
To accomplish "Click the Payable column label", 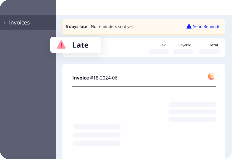I will click(x=185, y=45).
